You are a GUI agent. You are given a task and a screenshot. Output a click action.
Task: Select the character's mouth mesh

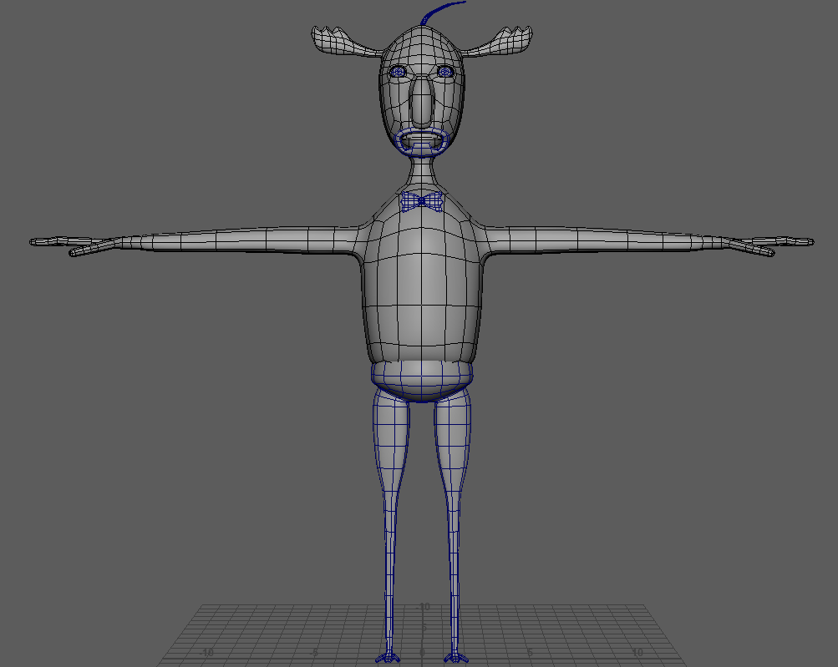pos(422,141)
